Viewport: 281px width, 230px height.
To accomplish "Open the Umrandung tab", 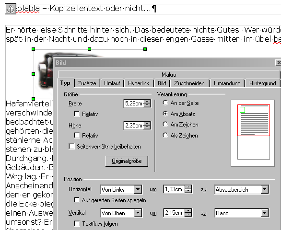I will point(227,83).
